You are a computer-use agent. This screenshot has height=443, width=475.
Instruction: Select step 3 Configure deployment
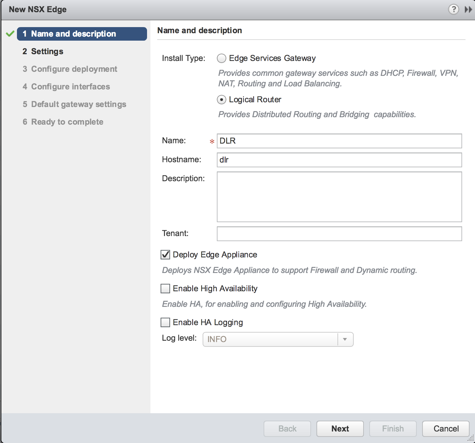pos(70,69)
